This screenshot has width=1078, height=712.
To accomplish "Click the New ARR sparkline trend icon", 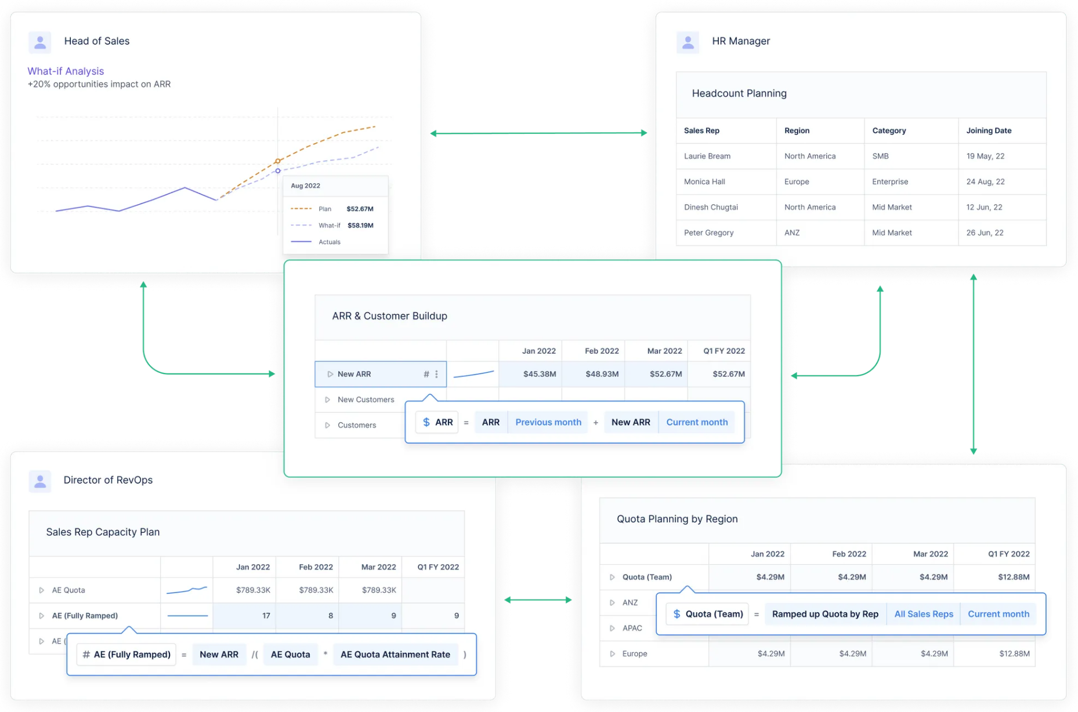I will [x=473, y=374].
